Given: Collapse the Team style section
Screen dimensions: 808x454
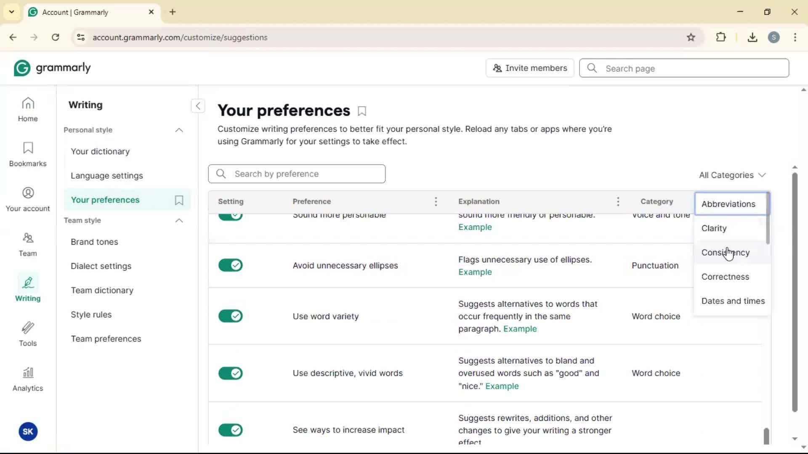Looking at the screenshot, I should pos(179,221).
